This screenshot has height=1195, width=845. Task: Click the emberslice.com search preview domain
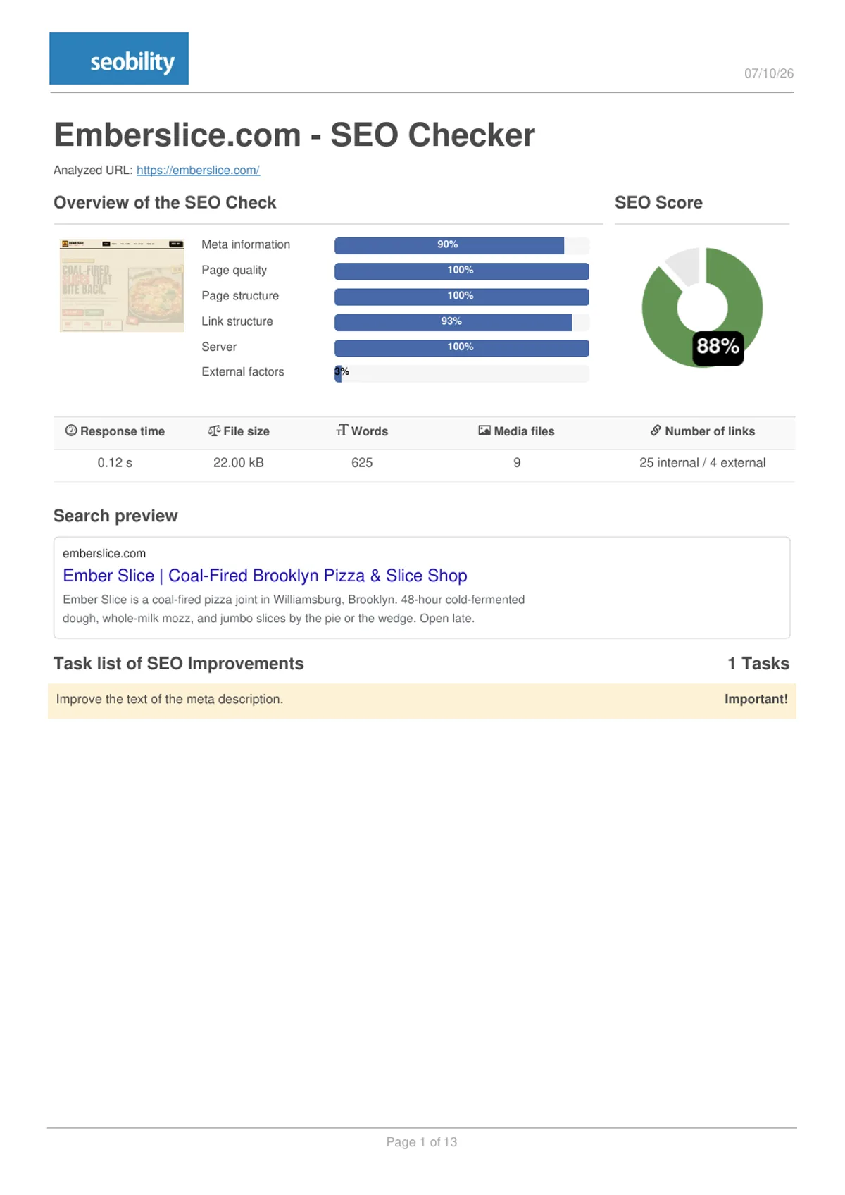(x=104, y=554)
